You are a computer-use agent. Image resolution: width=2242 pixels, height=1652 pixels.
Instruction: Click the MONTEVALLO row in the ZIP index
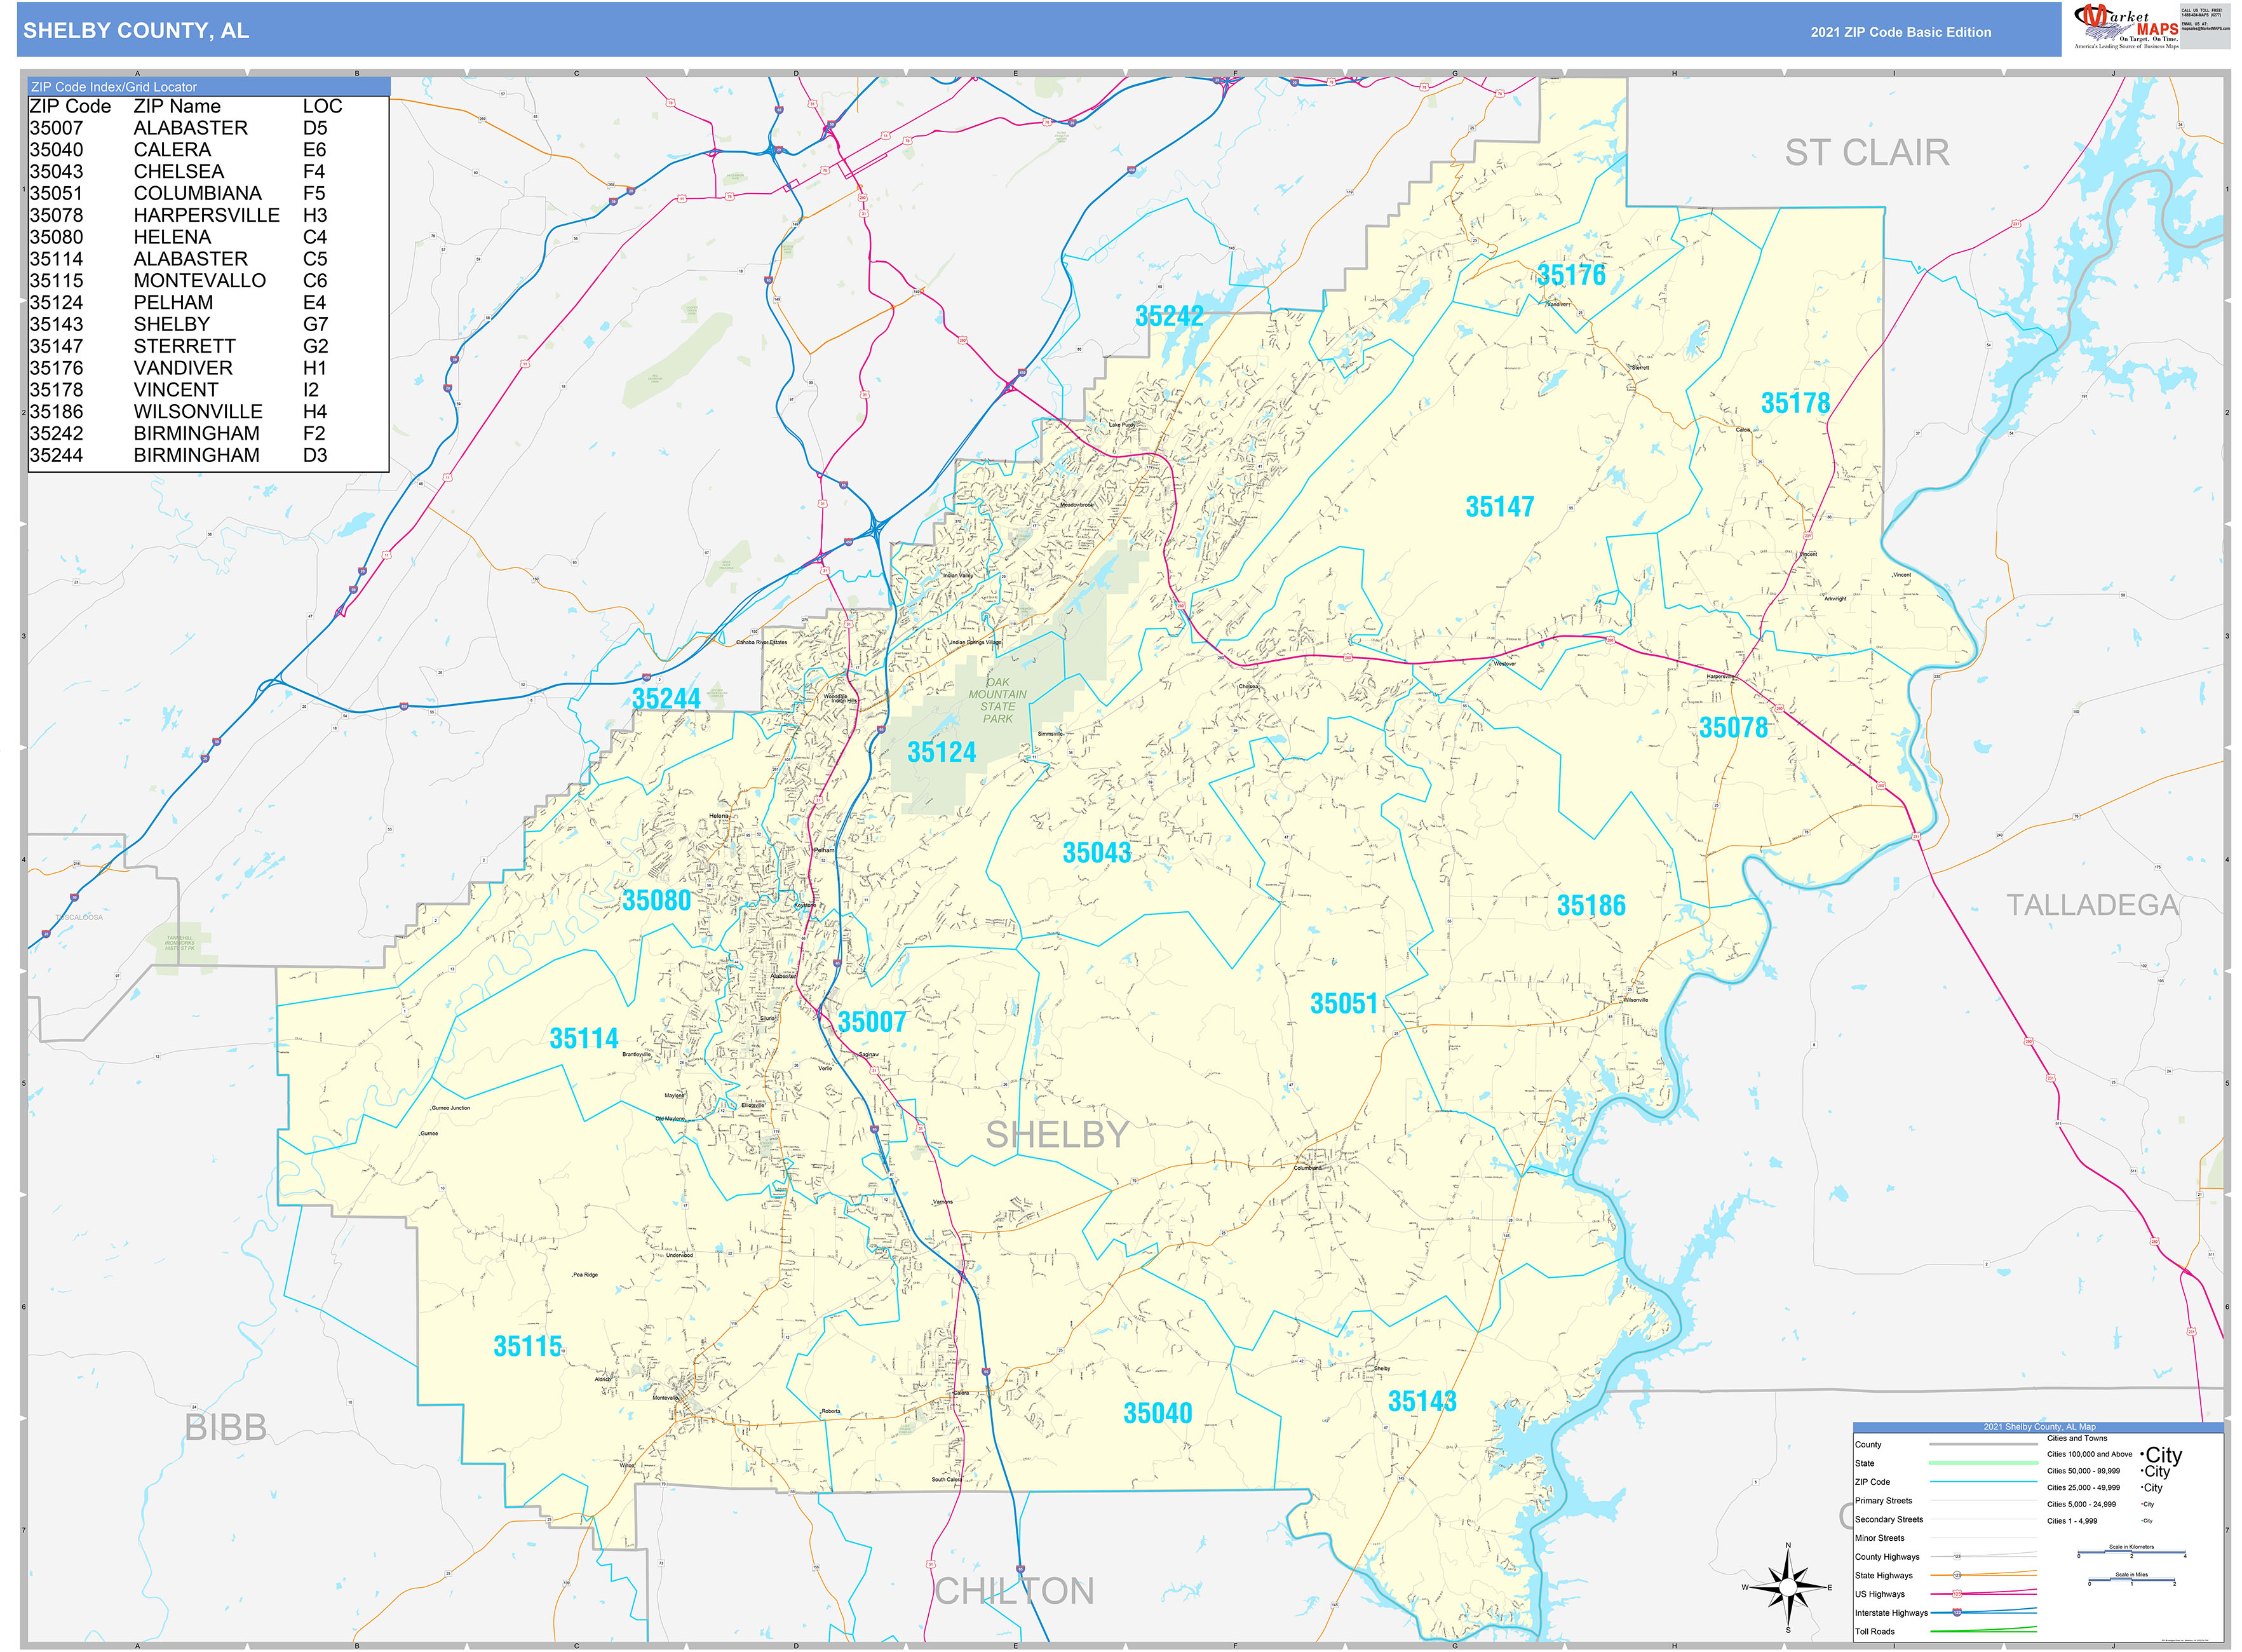coord(208,281)
